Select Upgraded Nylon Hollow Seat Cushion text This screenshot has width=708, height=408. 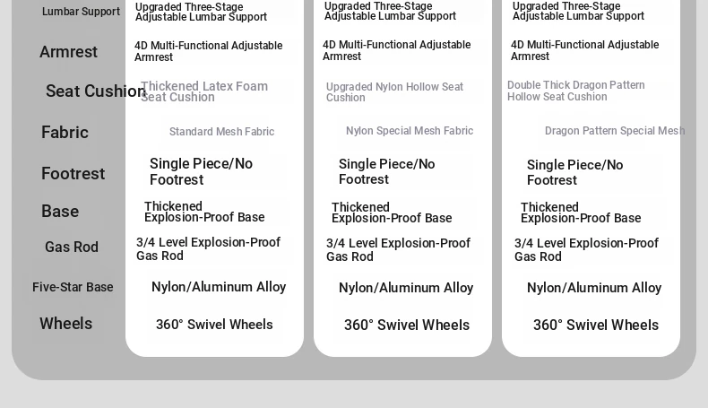coord(394,91)
